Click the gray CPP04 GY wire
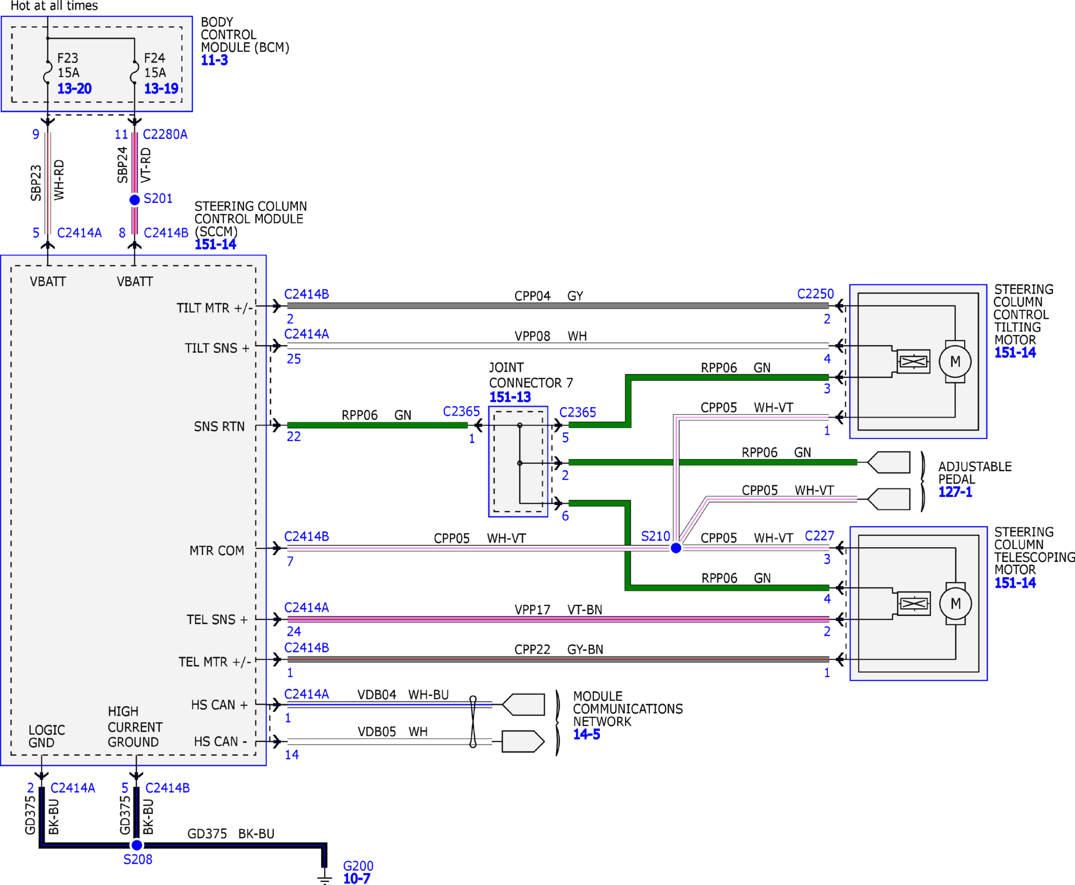The image size is (1075, 885). tap(558, 306)
